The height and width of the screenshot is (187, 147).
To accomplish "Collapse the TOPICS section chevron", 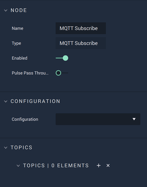I will tap(6, 148).
